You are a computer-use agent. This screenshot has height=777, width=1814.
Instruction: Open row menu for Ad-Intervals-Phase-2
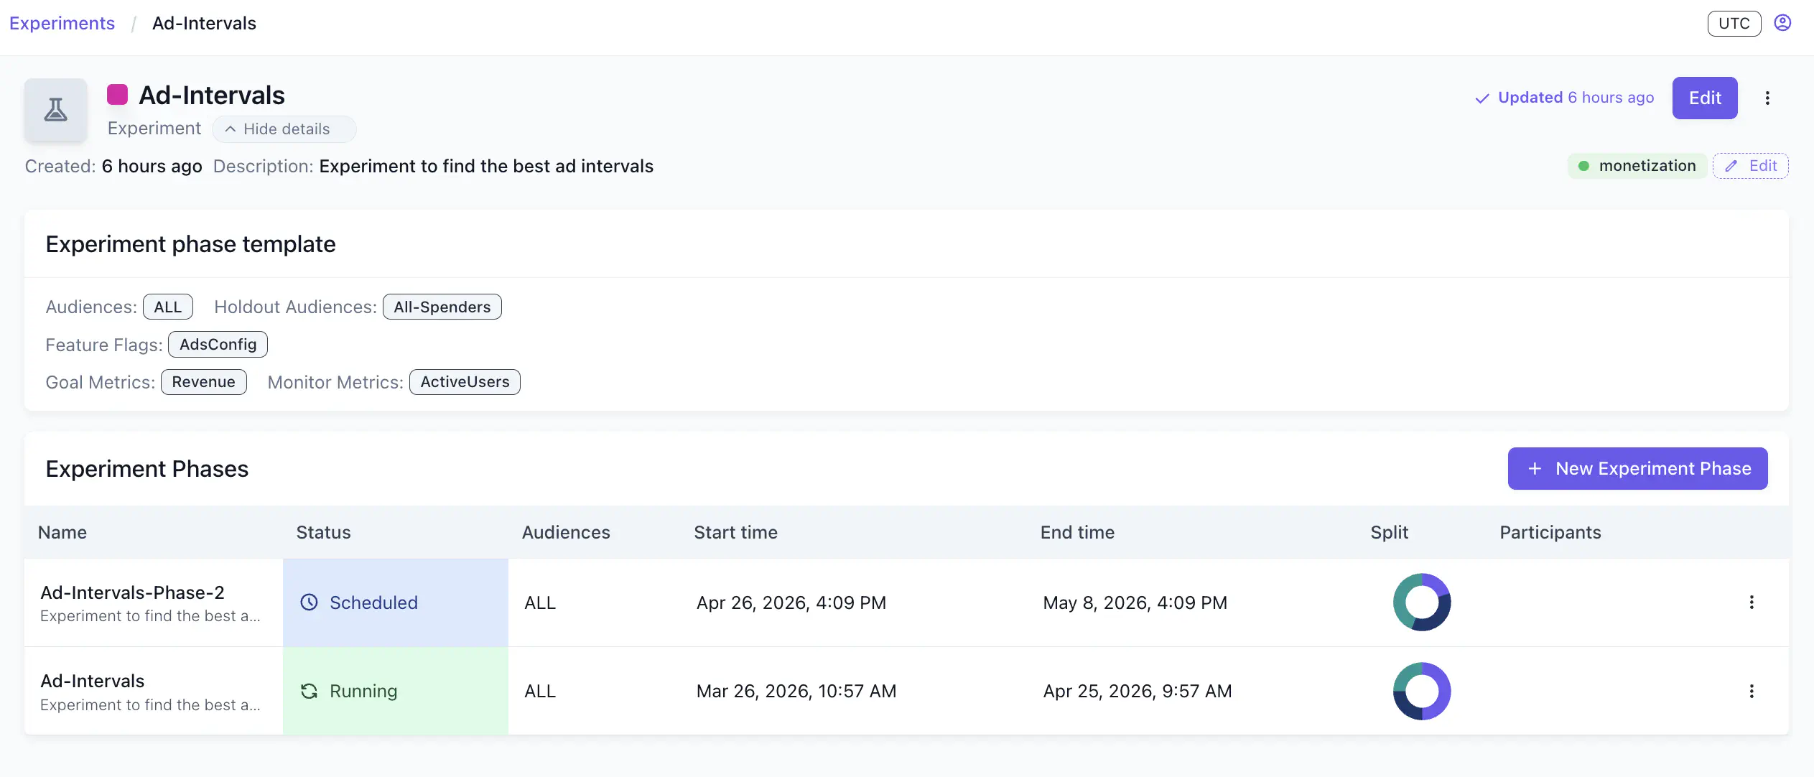[1752, 602]
